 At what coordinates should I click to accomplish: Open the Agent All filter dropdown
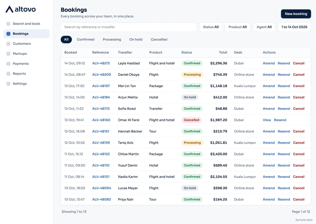tap(264, 27)
